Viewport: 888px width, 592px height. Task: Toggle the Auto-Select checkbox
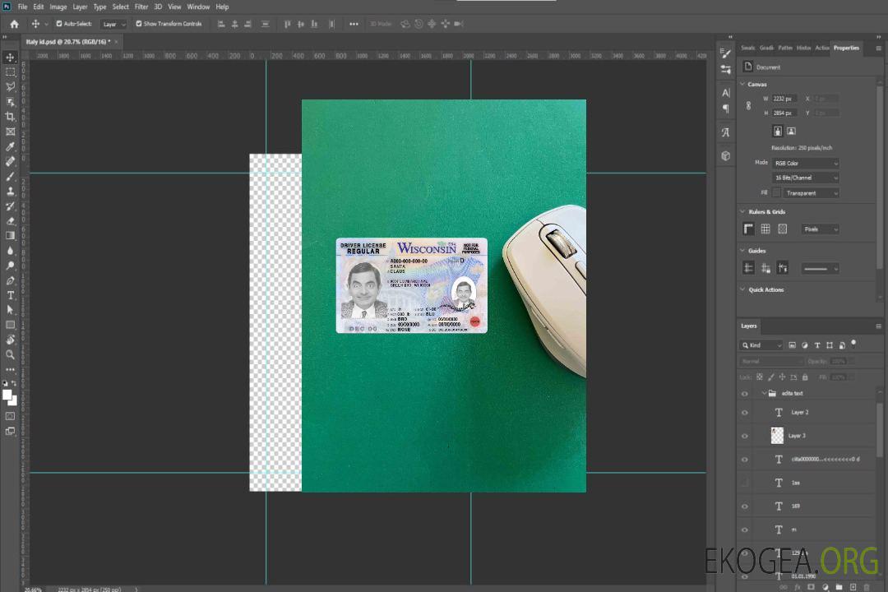pyautogui.click(x=59, y=24)
